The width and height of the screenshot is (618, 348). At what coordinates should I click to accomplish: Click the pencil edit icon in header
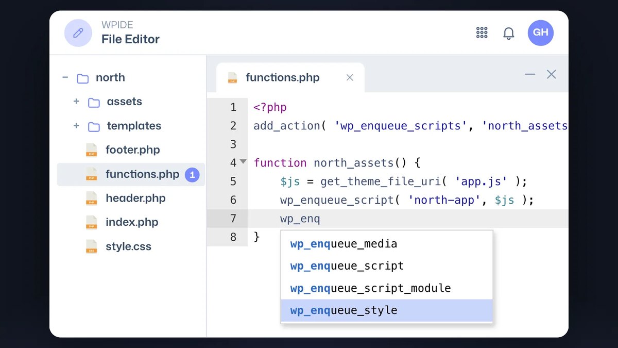pos(78,33)
